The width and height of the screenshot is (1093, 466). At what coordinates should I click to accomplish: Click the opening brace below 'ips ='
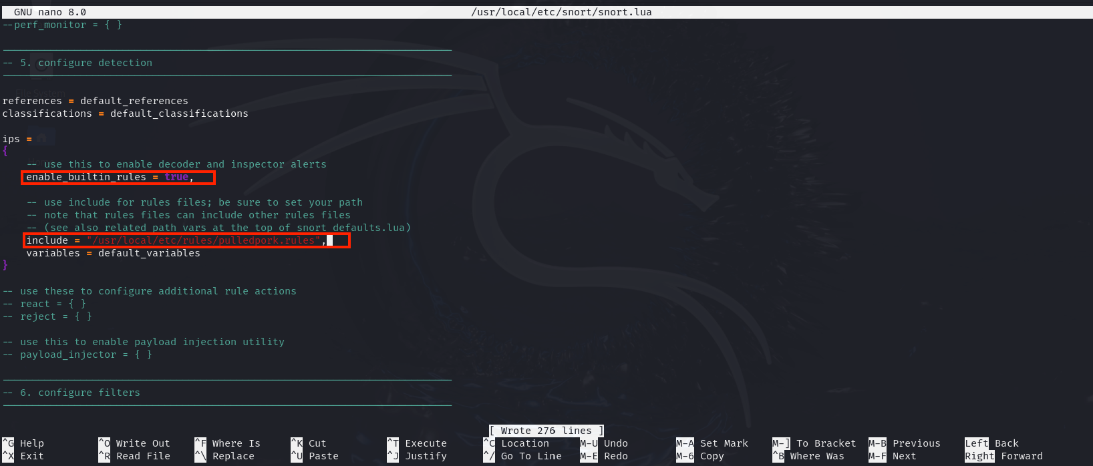[5, 152]
